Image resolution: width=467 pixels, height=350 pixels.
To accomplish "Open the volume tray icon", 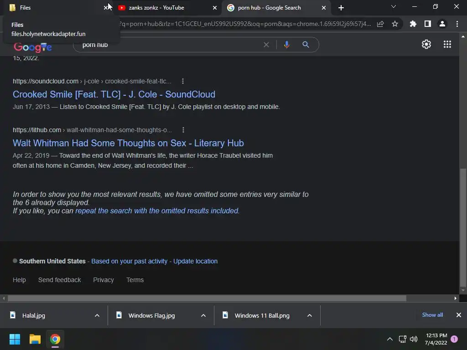I will coord(414,339).
